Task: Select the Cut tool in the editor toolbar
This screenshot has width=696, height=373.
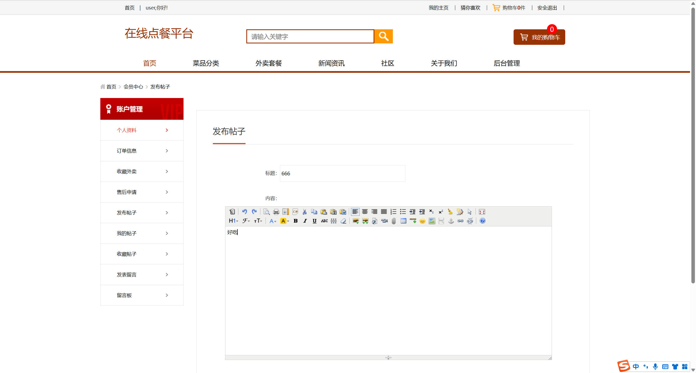Action: [304, 212]
